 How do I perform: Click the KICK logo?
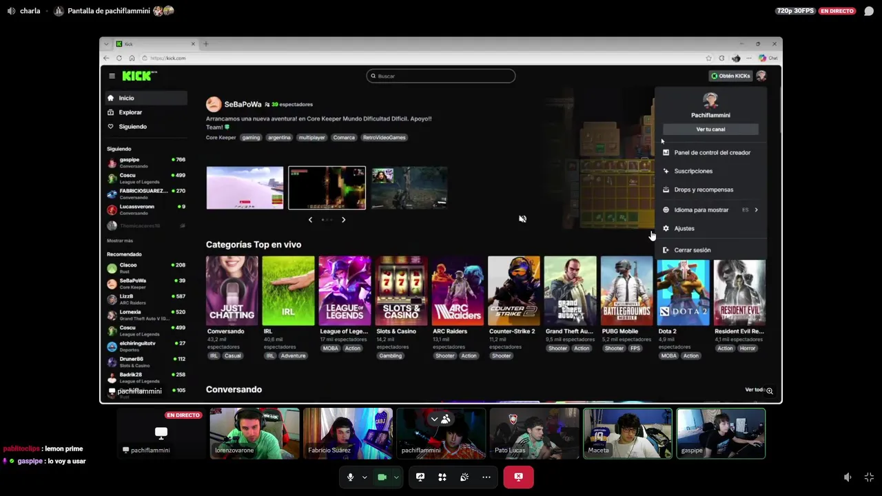[x=139, y=76]
